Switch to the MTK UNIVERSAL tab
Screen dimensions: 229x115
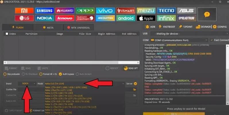(79, 27)
